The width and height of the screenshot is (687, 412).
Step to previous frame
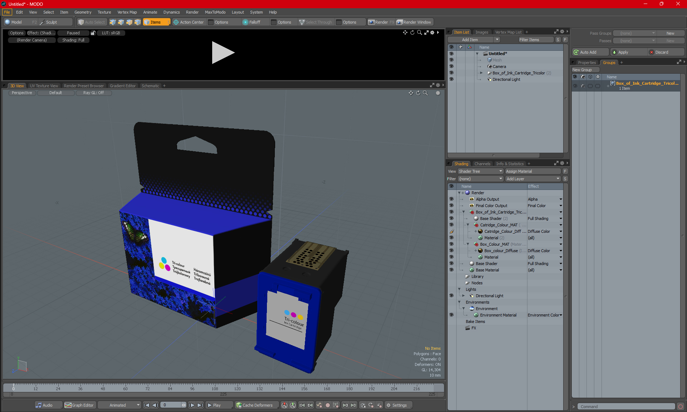pyautogui.click(x=155, y=405)
